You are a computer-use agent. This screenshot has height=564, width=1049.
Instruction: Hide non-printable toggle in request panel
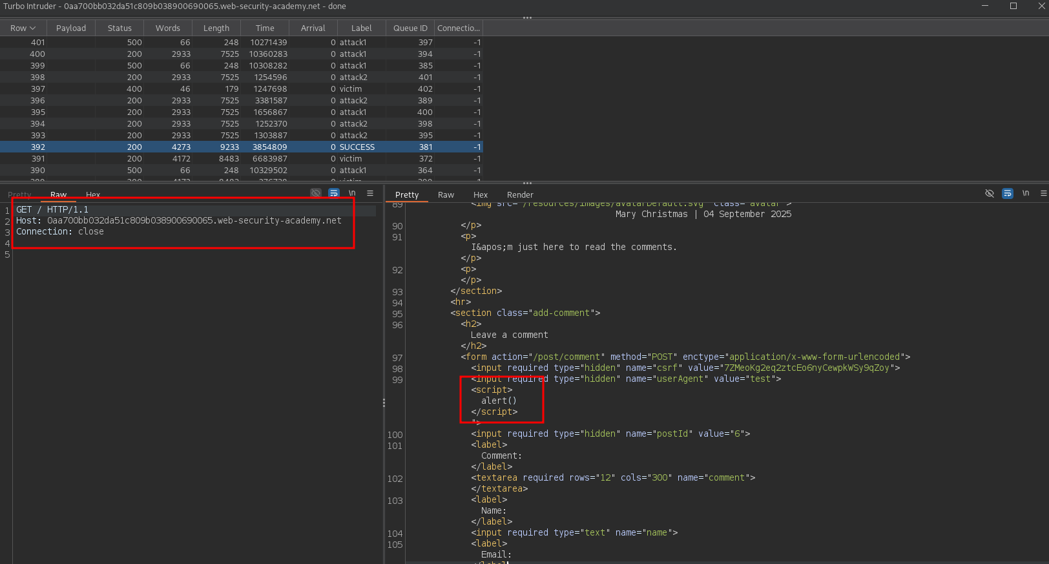(x=316, y=193)
